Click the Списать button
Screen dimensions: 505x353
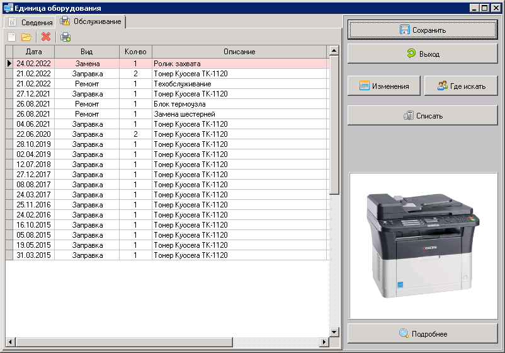click(x=423, y=115)
